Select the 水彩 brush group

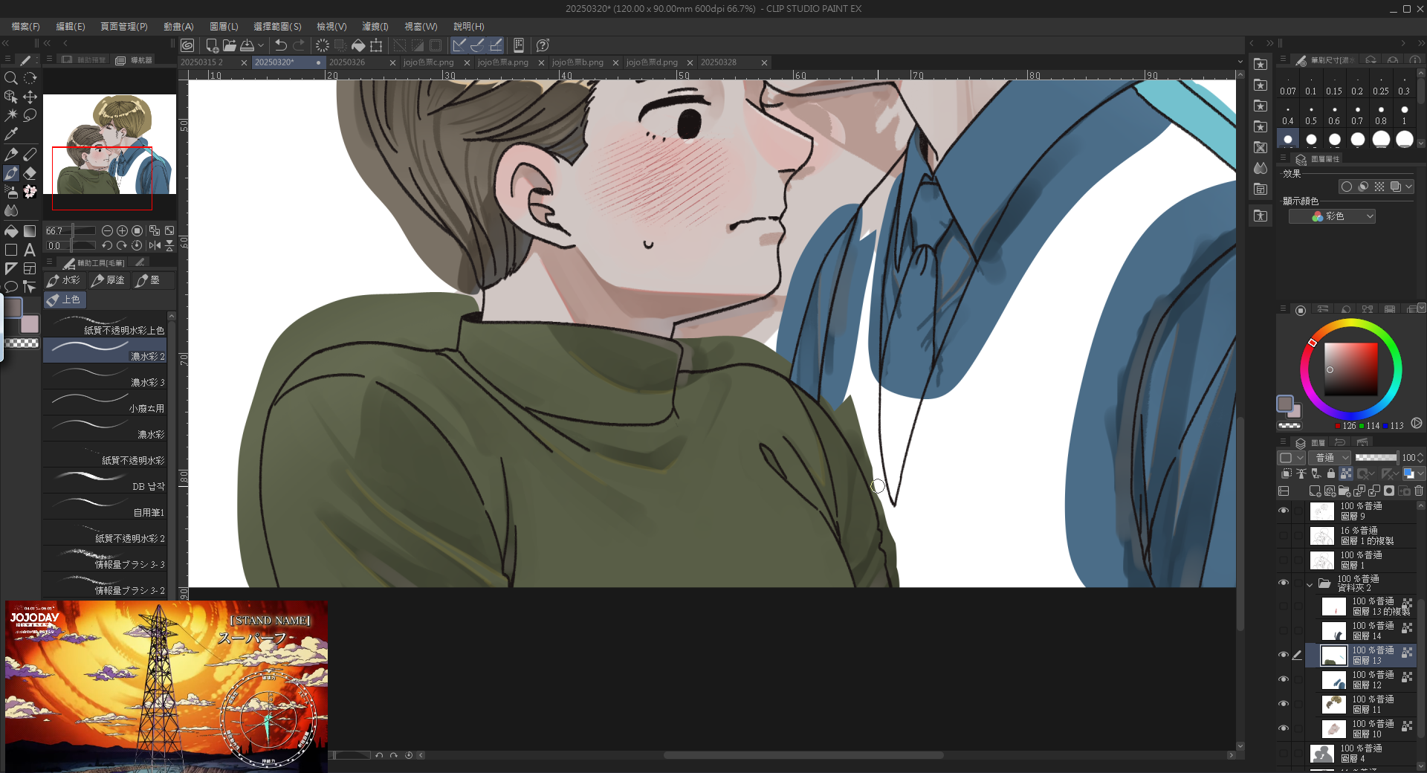64,280
